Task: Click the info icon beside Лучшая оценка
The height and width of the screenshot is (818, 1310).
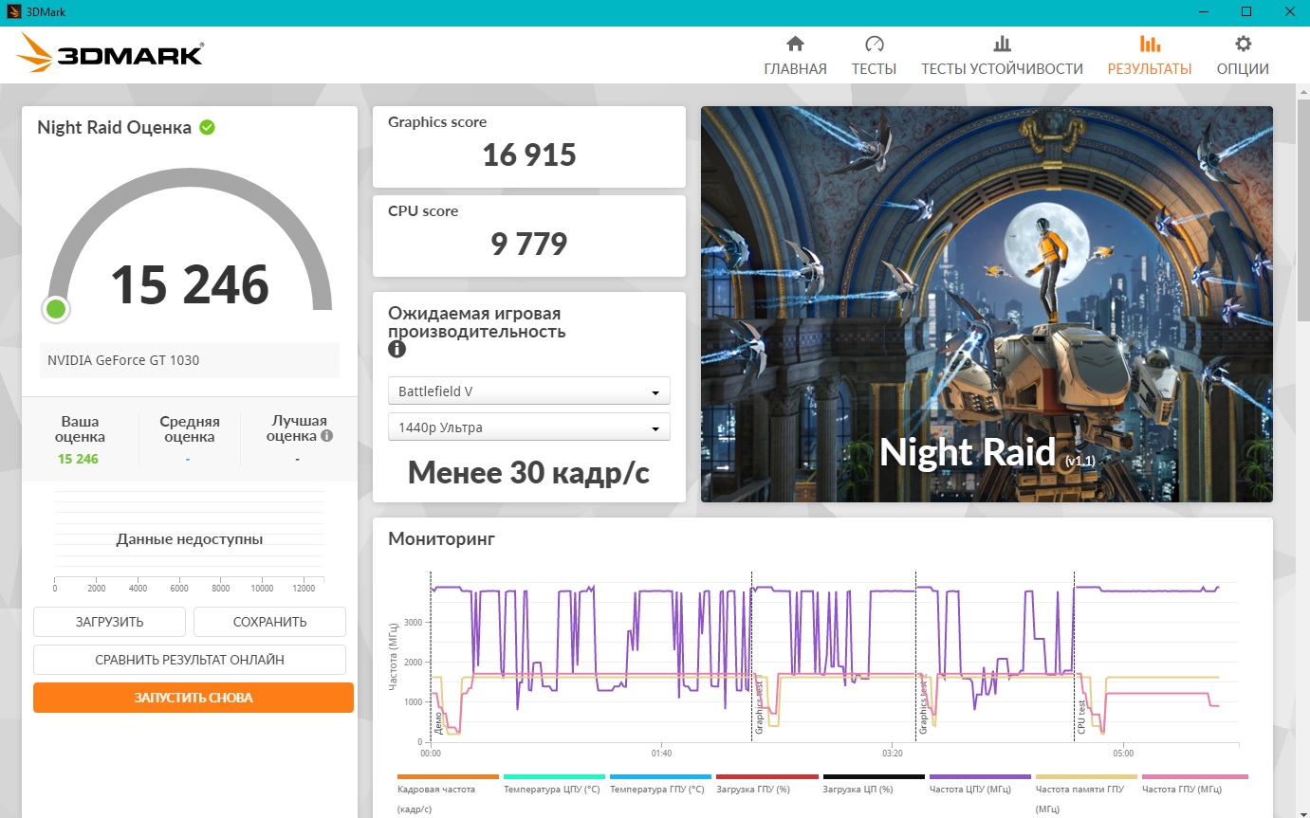Action: (x=327, y=436)
